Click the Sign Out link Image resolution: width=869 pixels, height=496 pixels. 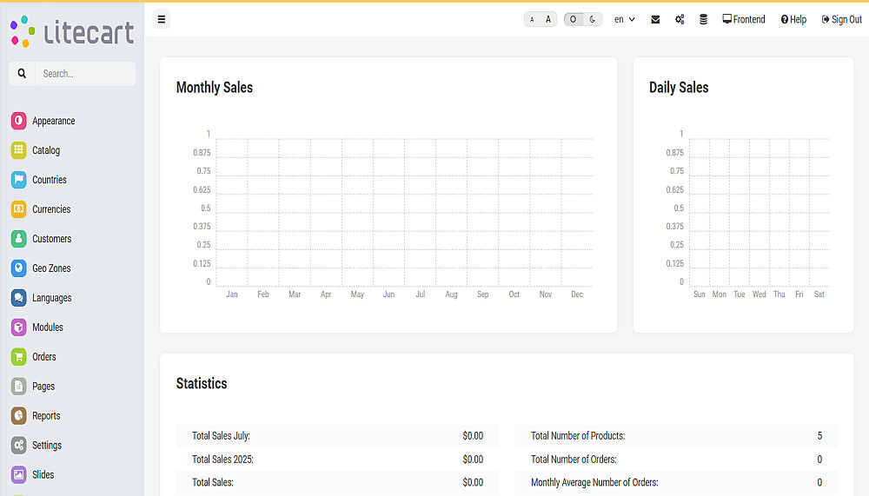click(x=841, y=19)
